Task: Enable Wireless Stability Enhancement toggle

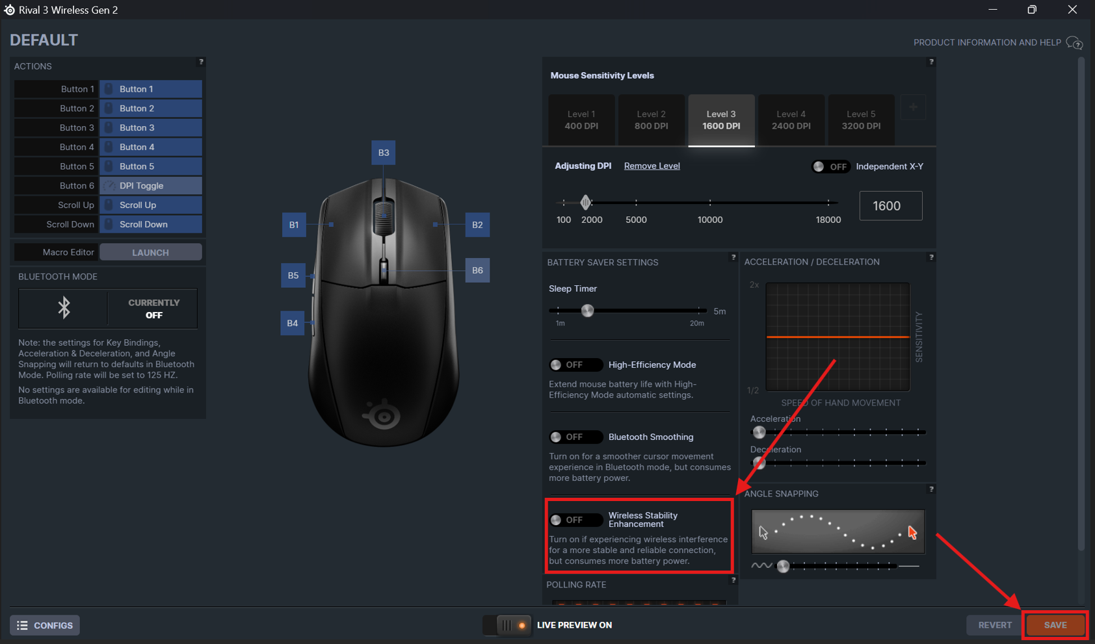Action: click(575, 520)
